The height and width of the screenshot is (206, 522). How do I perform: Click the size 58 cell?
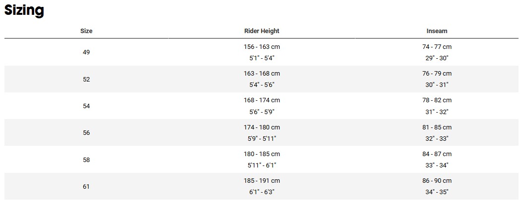point(86,160)
